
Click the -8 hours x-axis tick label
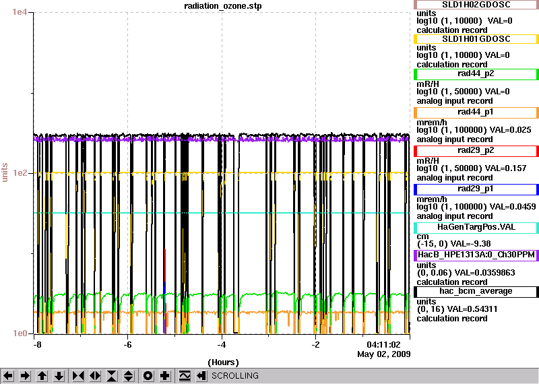point(37,345)
